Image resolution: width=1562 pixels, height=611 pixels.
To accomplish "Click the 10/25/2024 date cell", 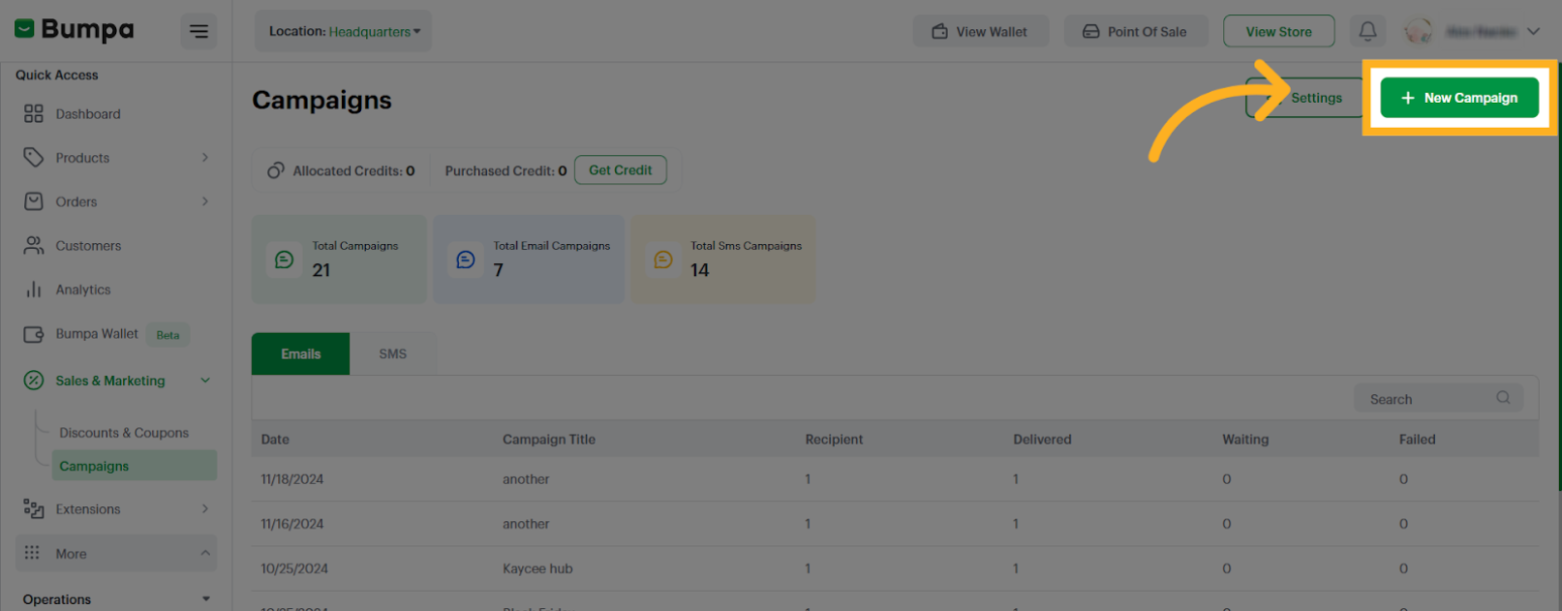I will 294,568.
